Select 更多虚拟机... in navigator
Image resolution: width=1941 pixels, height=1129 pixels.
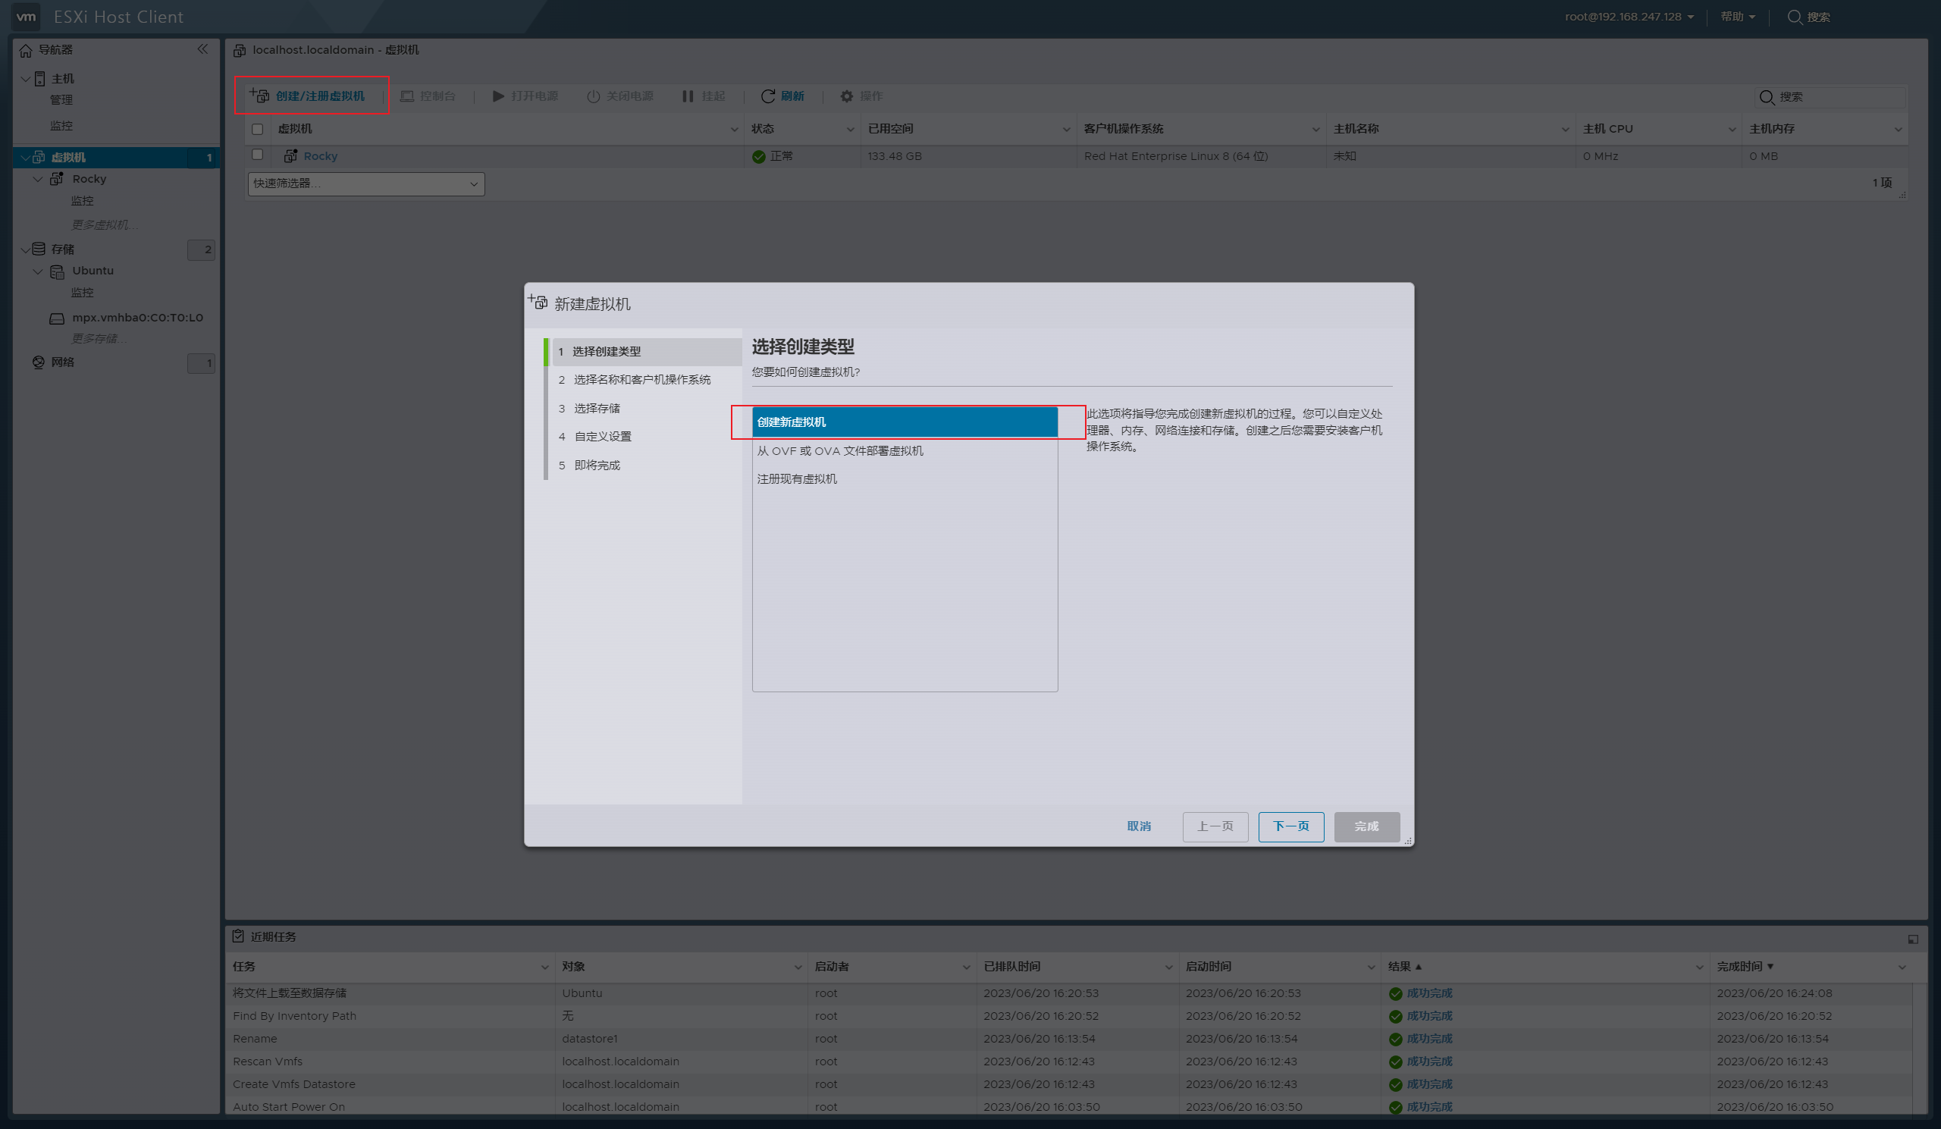(x=105, y=225)
